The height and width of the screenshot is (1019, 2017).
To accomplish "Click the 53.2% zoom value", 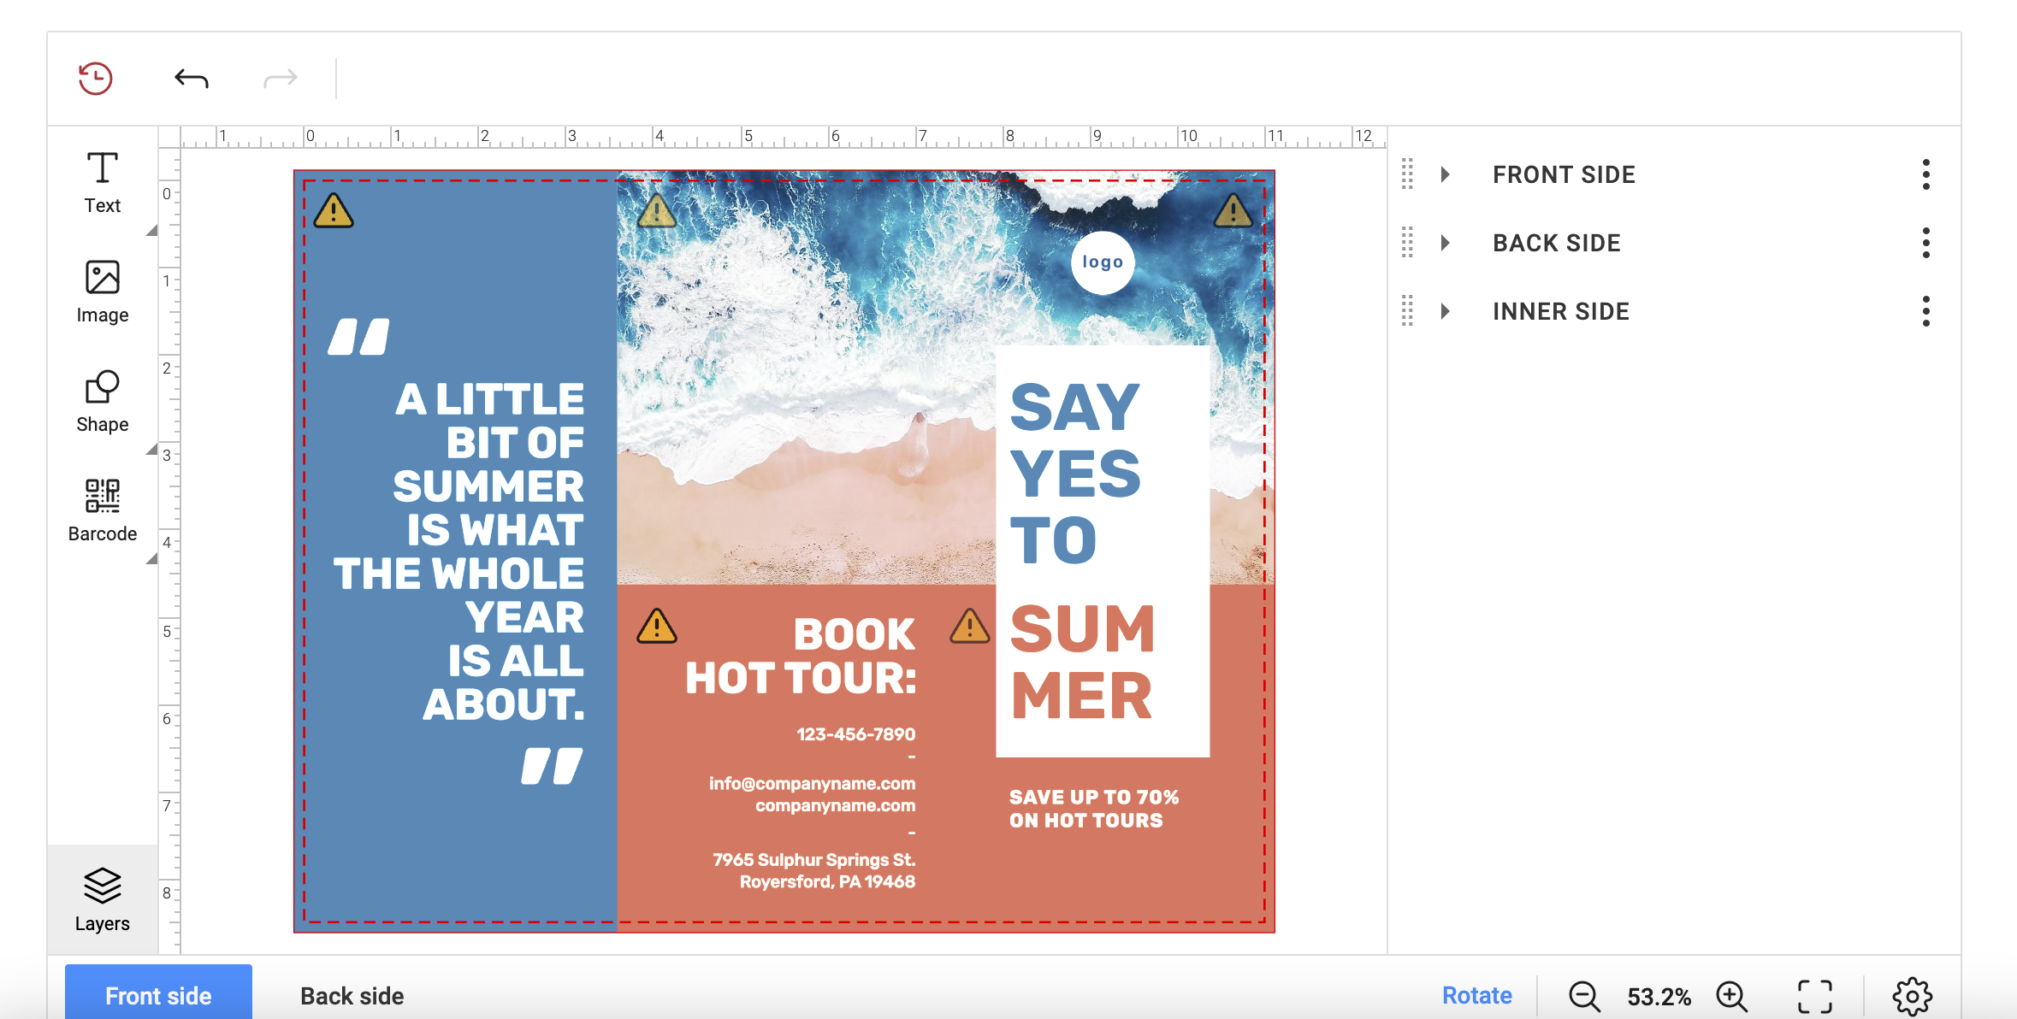I will (1659, 997).
